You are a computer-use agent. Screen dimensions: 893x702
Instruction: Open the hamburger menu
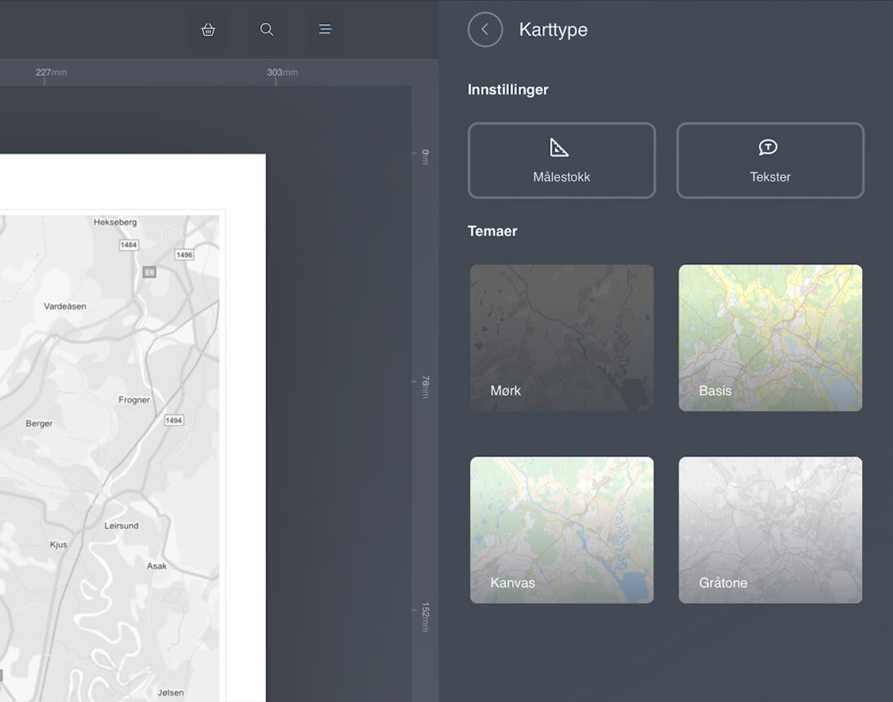click(325, 29)
